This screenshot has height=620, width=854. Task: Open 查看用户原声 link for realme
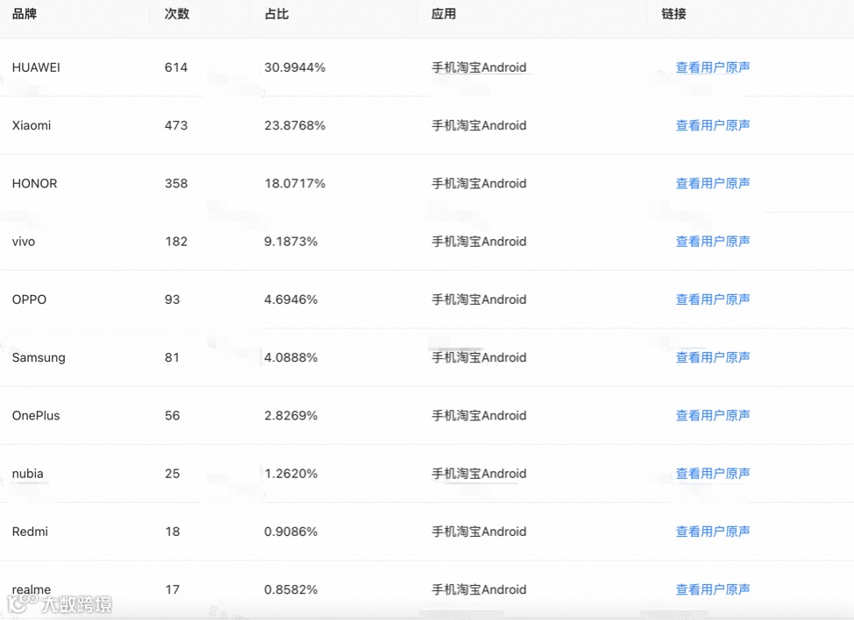tap(712, 589)
